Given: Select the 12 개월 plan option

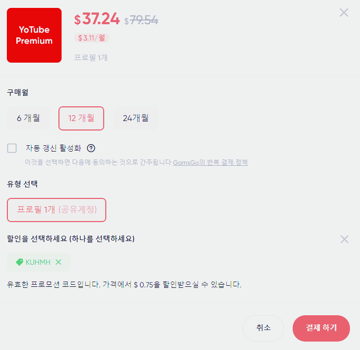Looking at the screenshot, I should tap(81, 118).
